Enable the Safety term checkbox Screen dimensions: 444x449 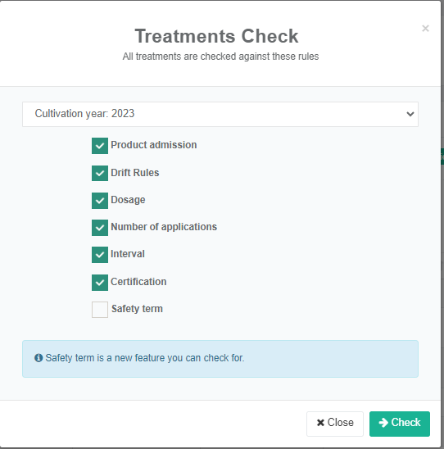100,310
